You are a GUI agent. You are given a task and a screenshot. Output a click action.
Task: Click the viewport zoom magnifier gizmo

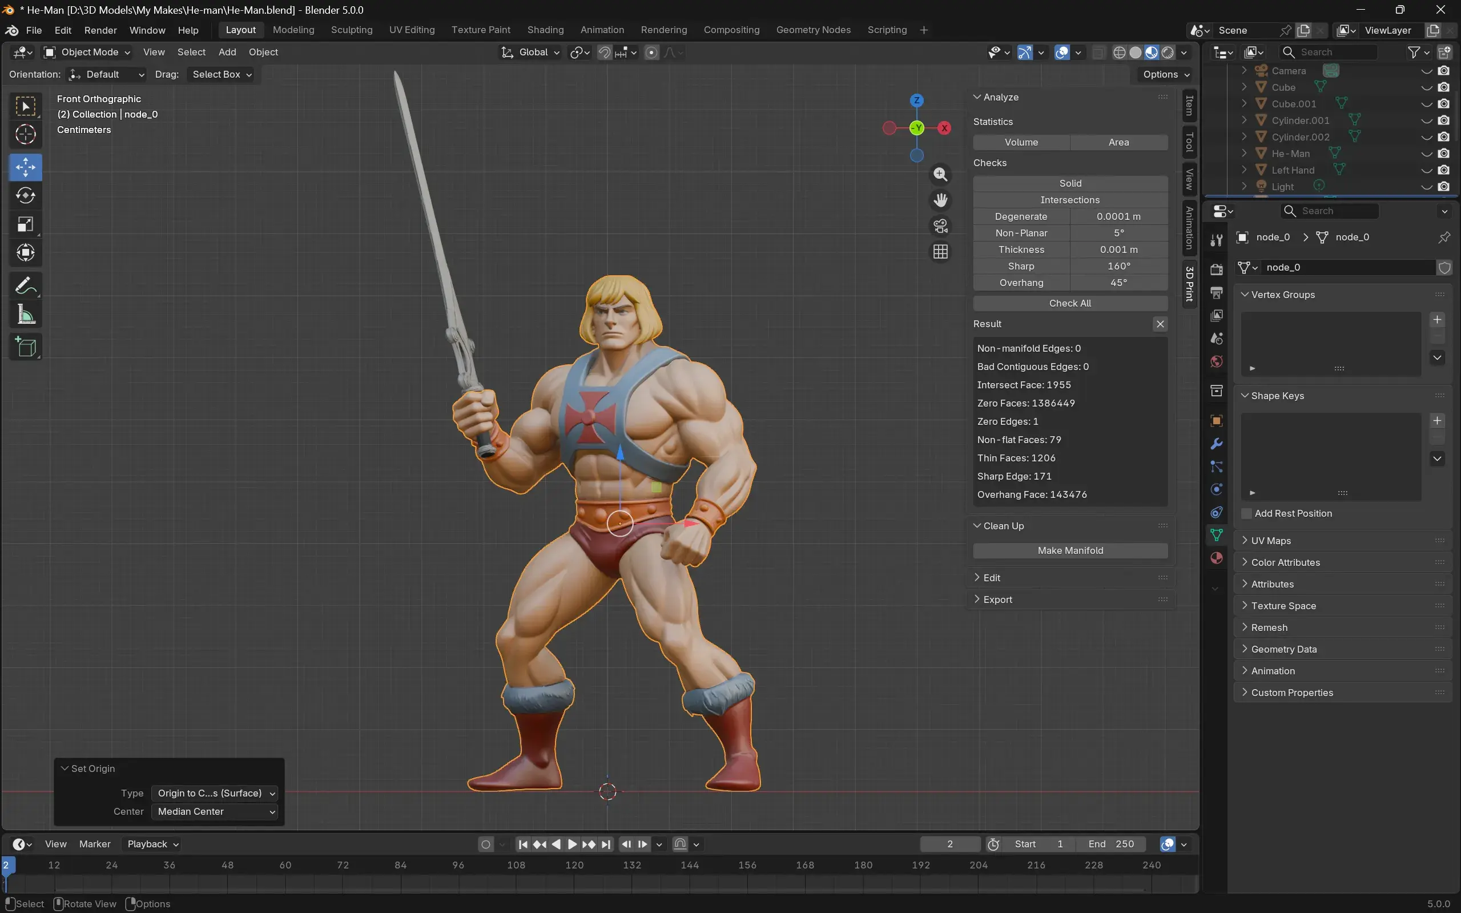[x=940, y=175]
